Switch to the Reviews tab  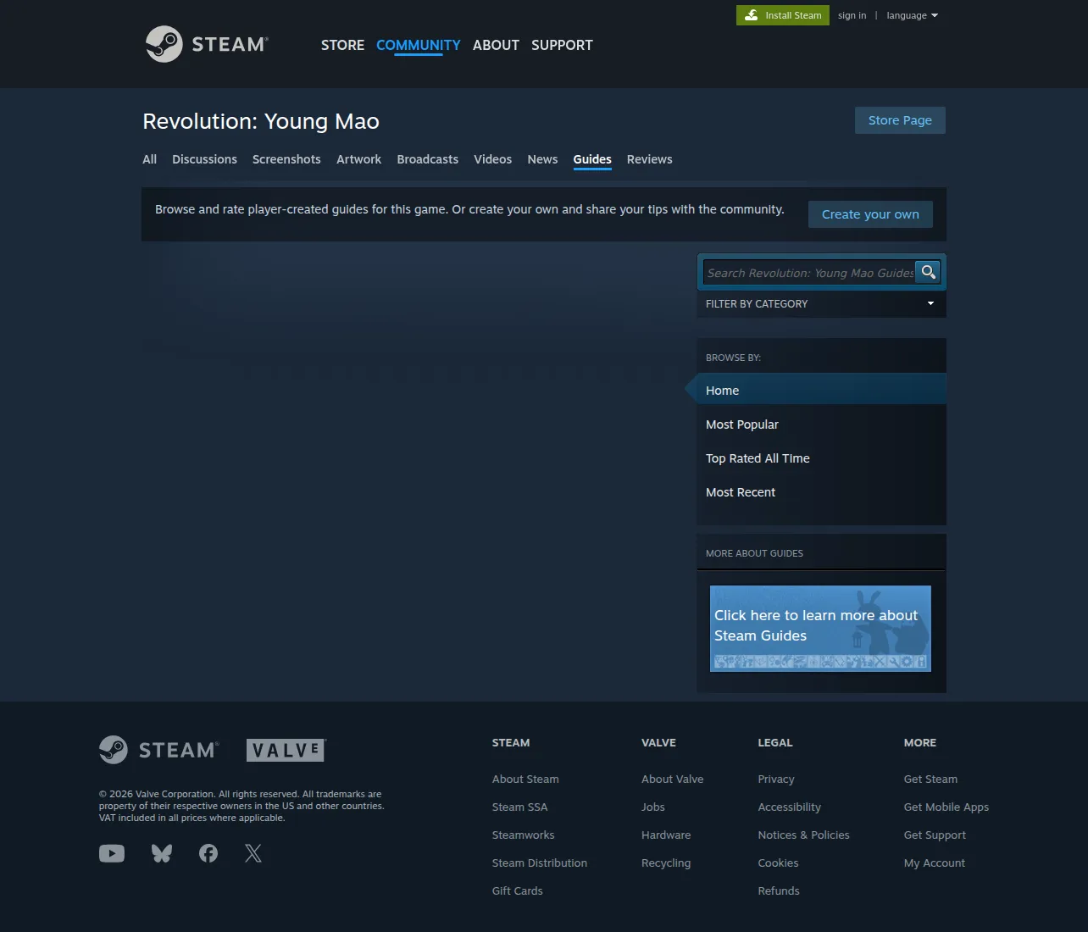click(x=649, y=159)
